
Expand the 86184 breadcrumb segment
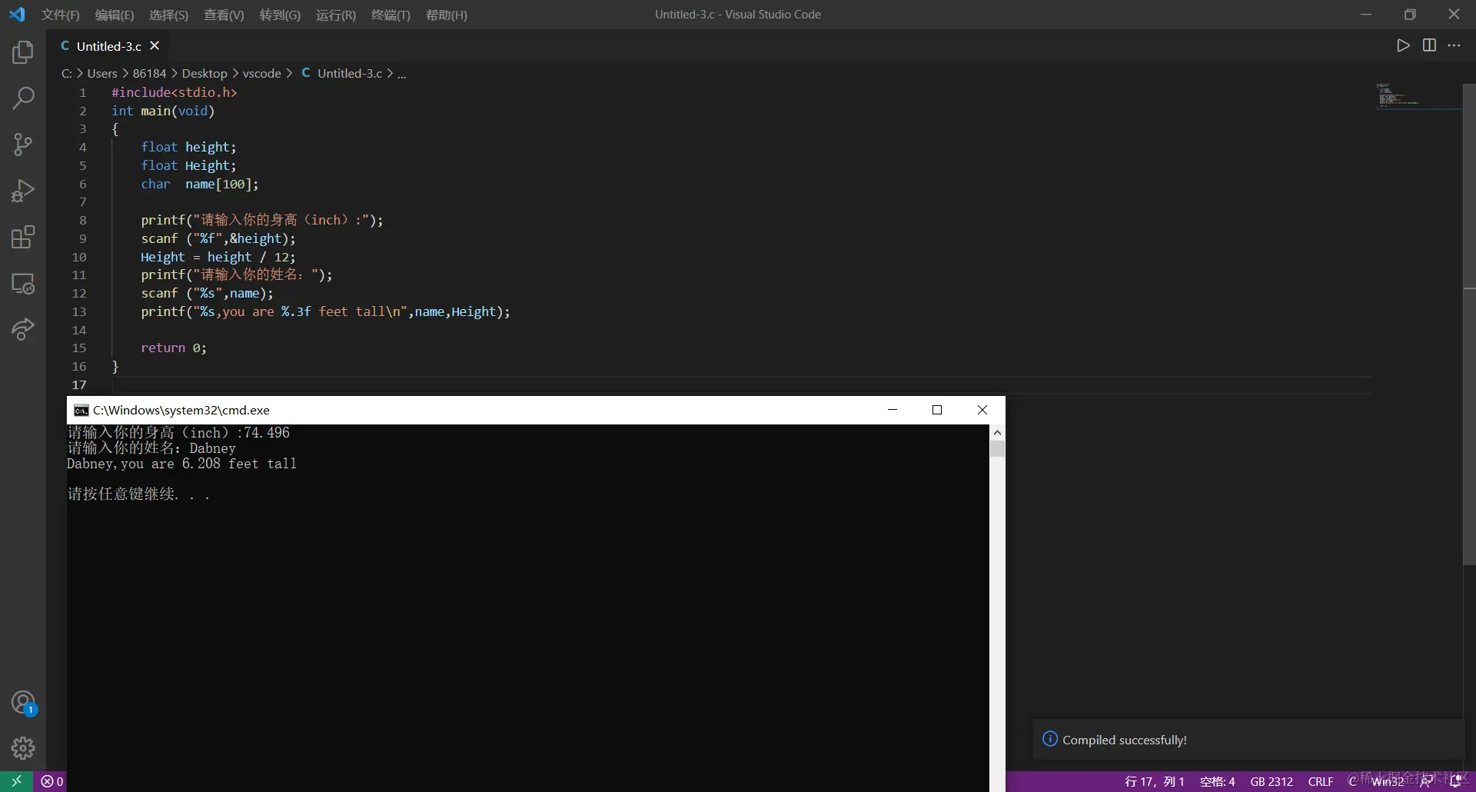149,74
